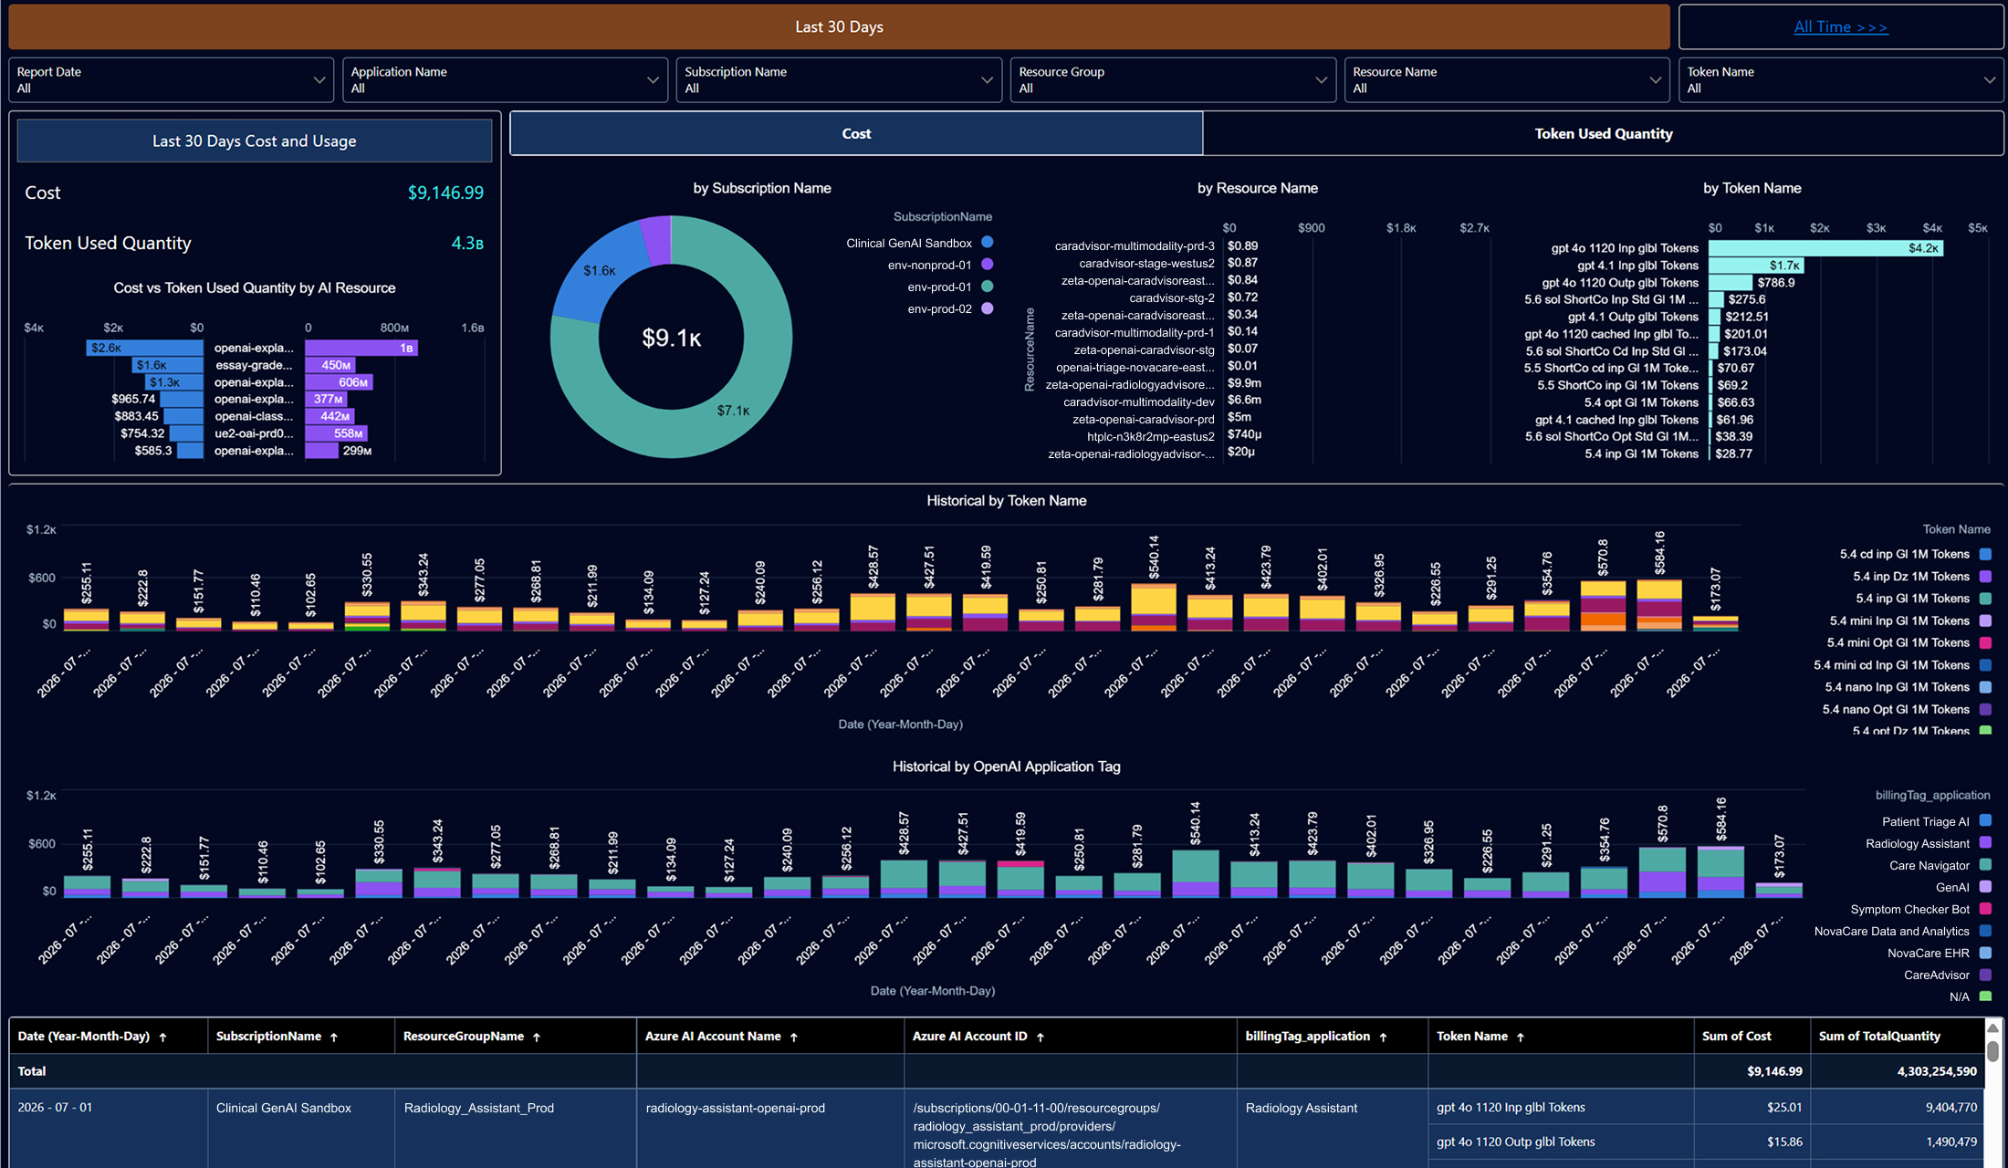Click 5.4 mini Opt Gl 1M Tokens swatch
The width and height of the screenshot is (2008, 1168).
point(1984,642)
